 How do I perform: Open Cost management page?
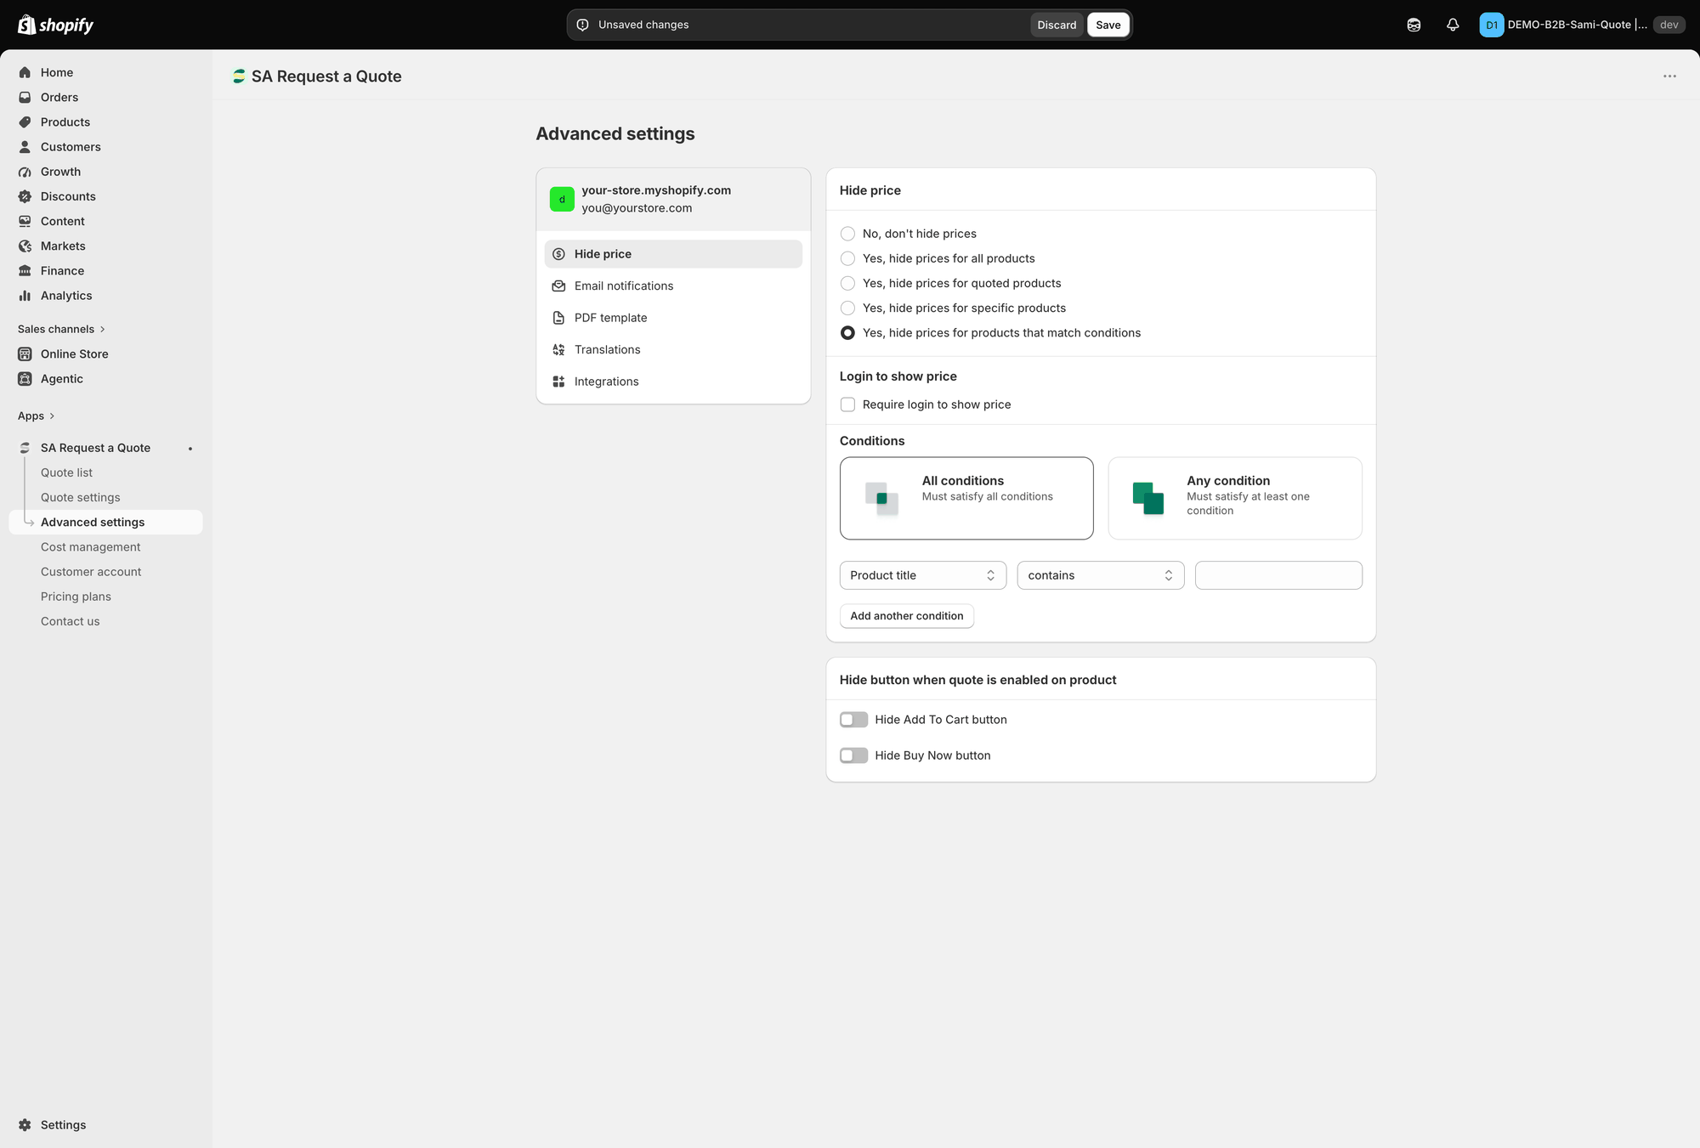click(x=91, y=547)
